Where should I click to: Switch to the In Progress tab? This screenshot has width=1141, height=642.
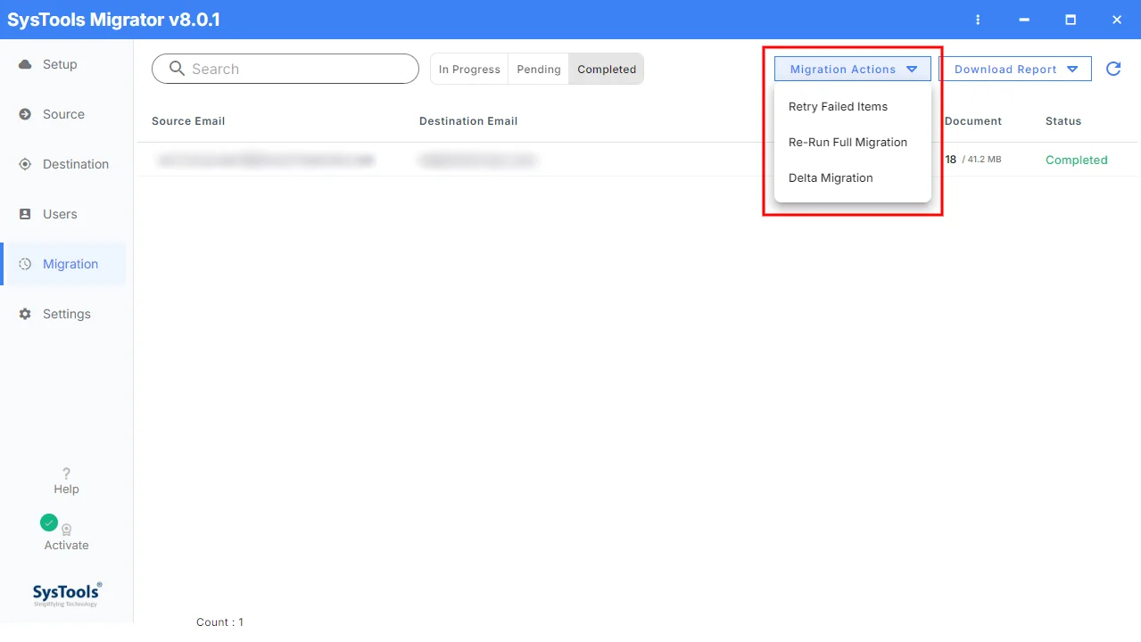tap(469, 69)
